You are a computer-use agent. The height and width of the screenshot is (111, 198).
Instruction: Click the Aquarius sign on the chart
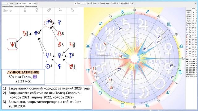101,23
